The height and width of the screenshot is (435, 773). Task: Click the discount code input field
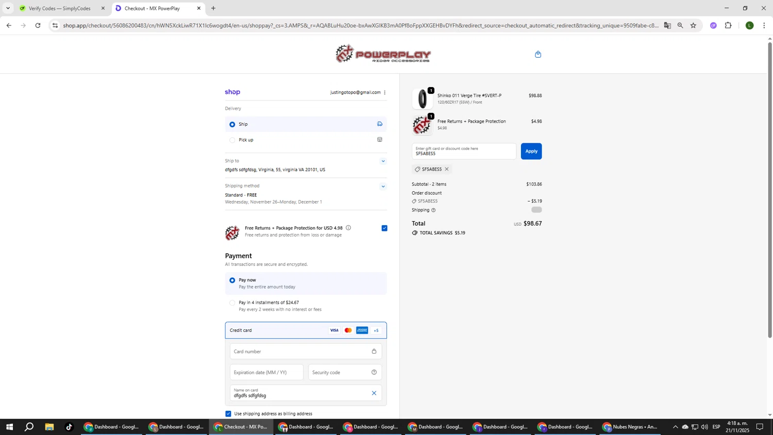pyautogui.click(x=464, y=152)
